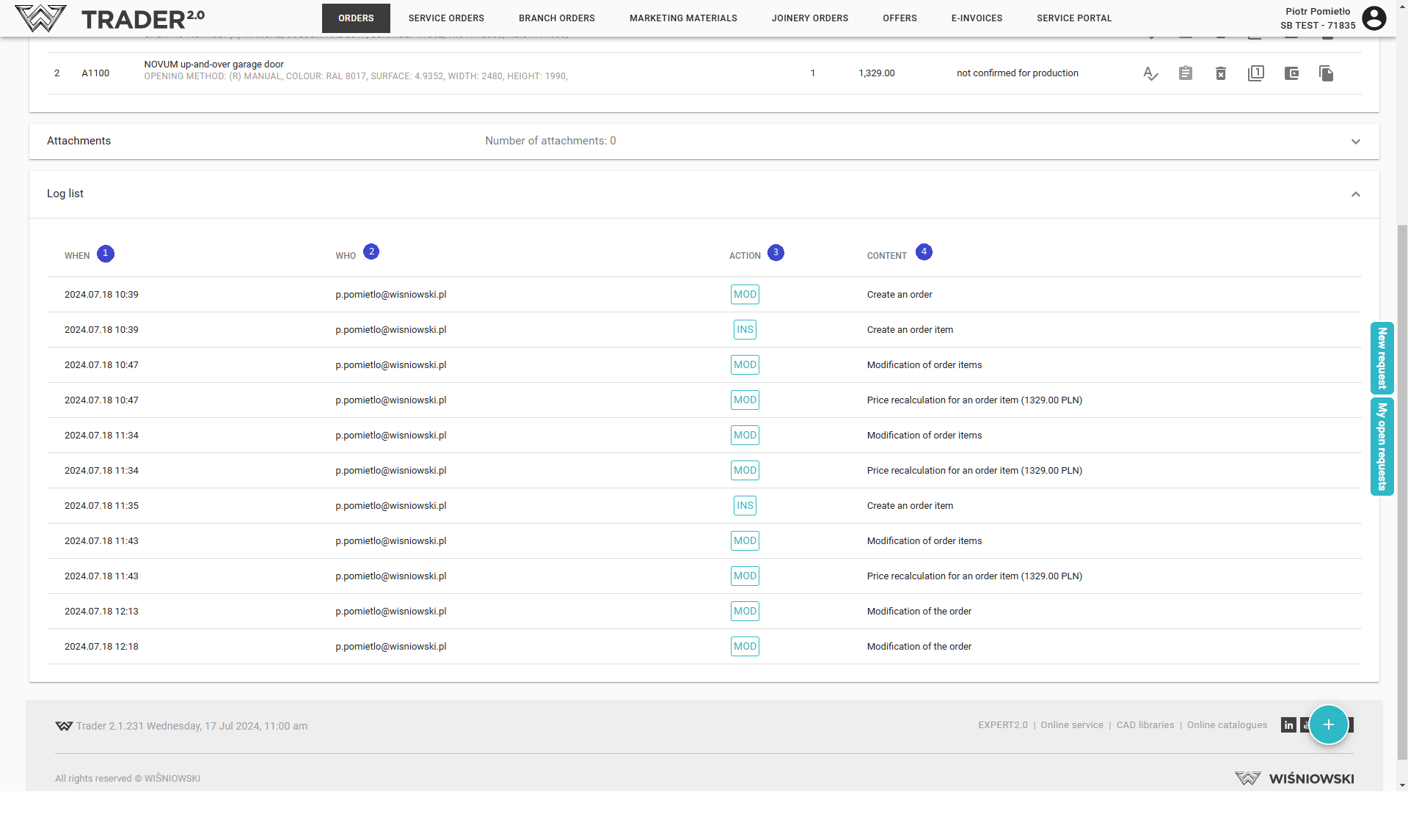
Task: Click the numbered copies icon for item A1100
Action: [1255, 73]
